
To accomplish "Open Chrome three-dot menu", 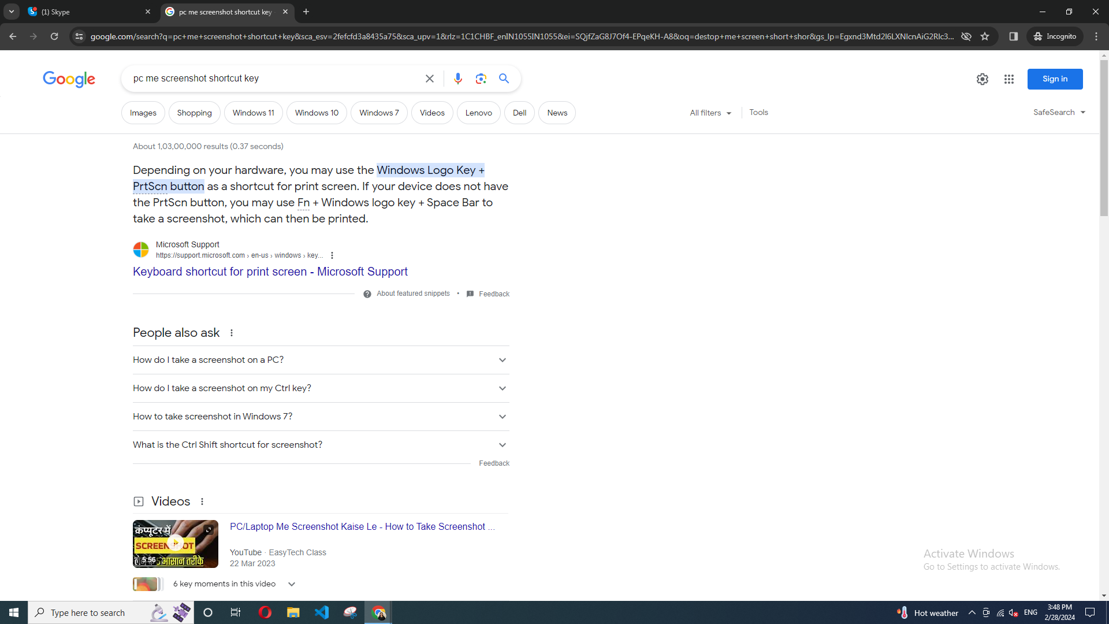I will pyautogui.click(x=1096, y=36).
